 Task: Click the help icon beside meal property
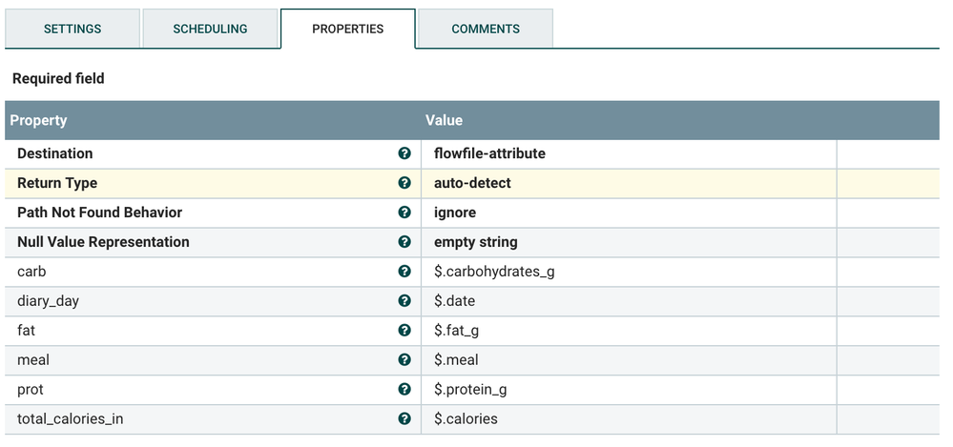pos(404,360)
